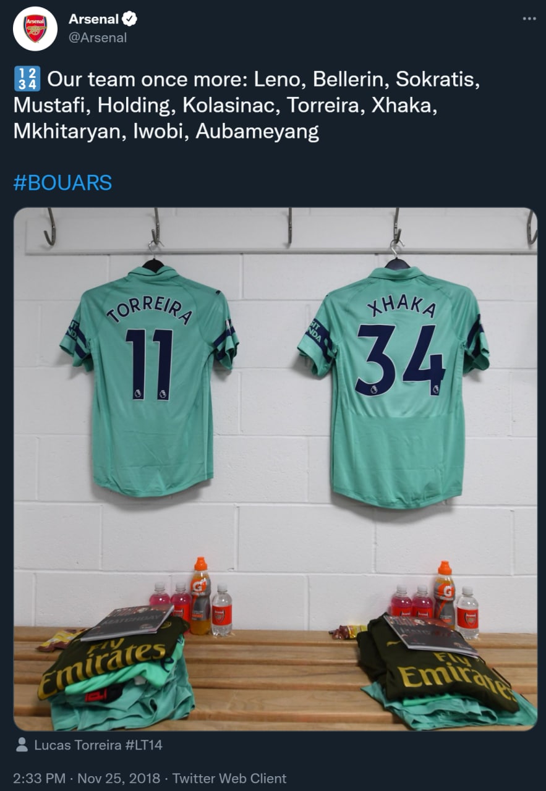Click the Arsenal water bottle on the right

click(x=467, y=612)
